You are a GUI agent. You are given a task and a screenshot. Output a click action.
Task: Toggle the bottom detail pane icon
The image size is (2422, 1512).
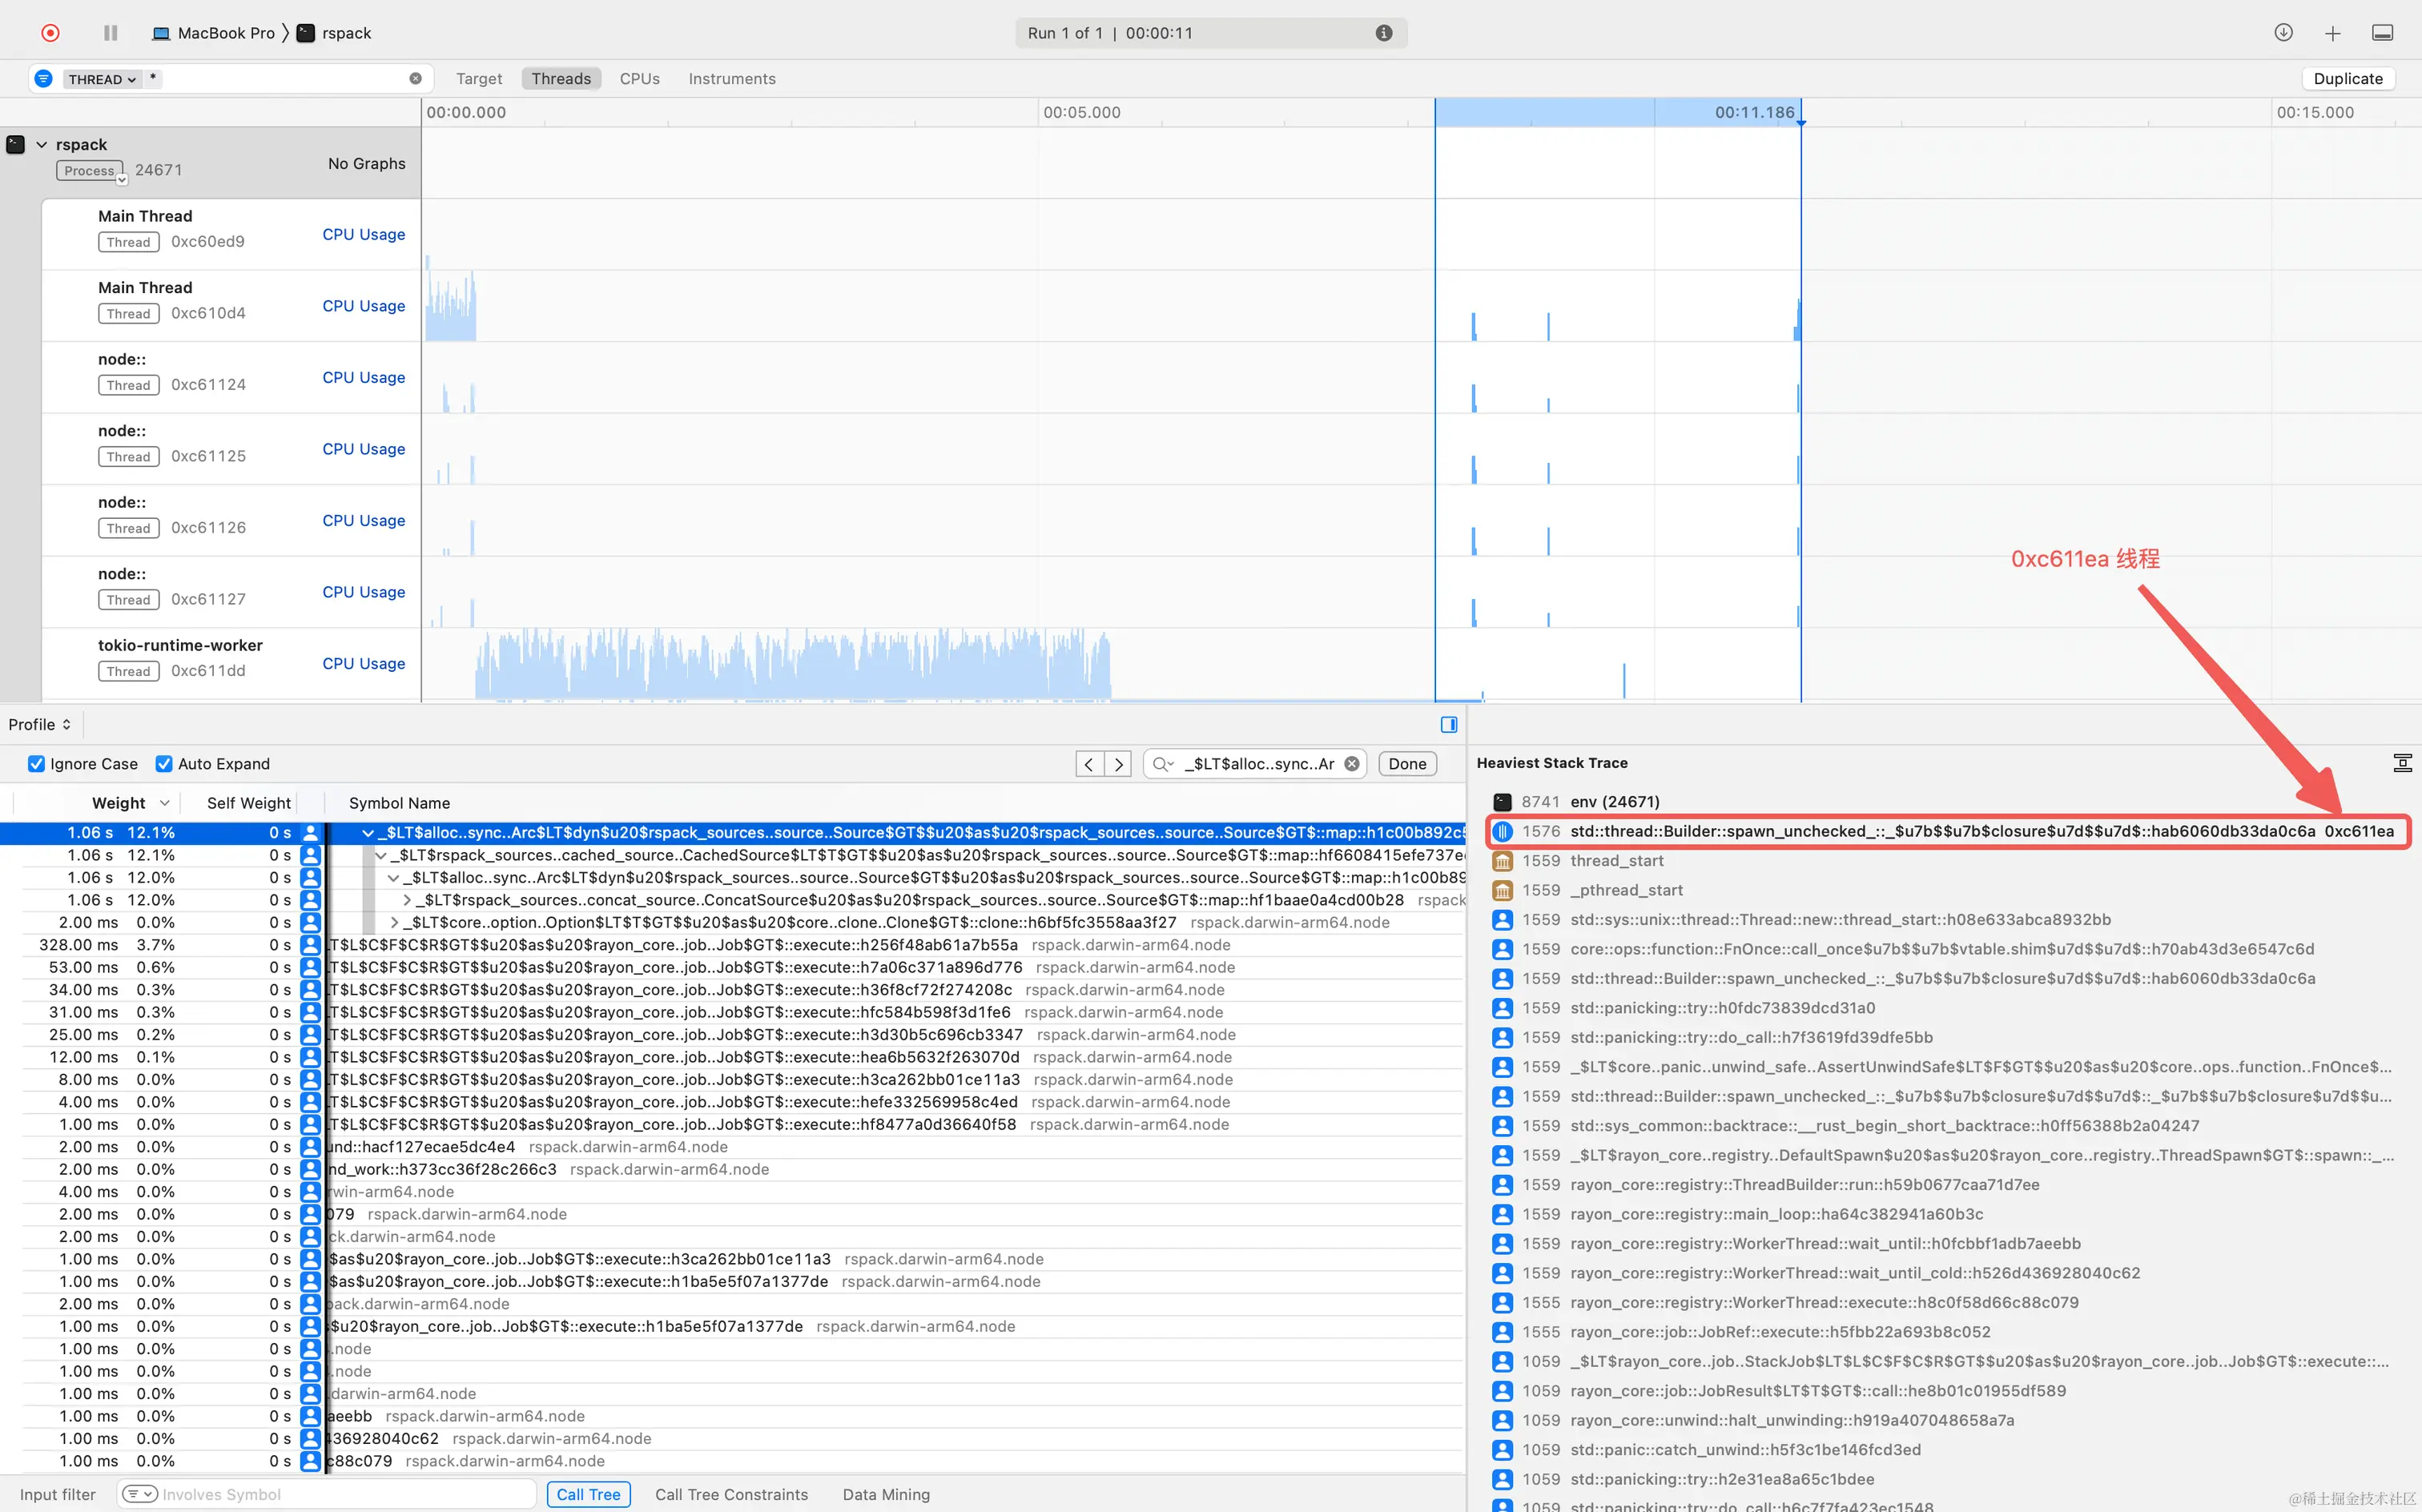[2382, 33]
